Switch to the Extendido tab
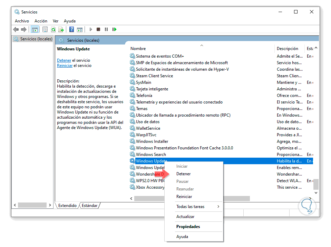 click(67, 206)
